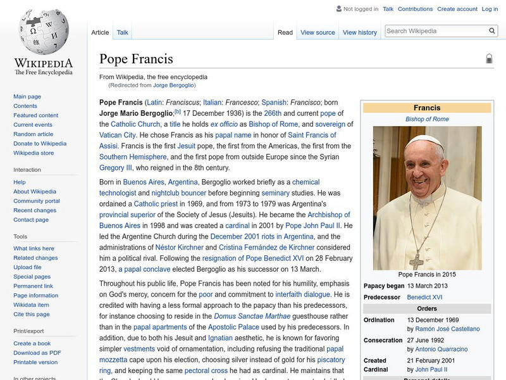Click the Create account link

click(x=457, y=9)
